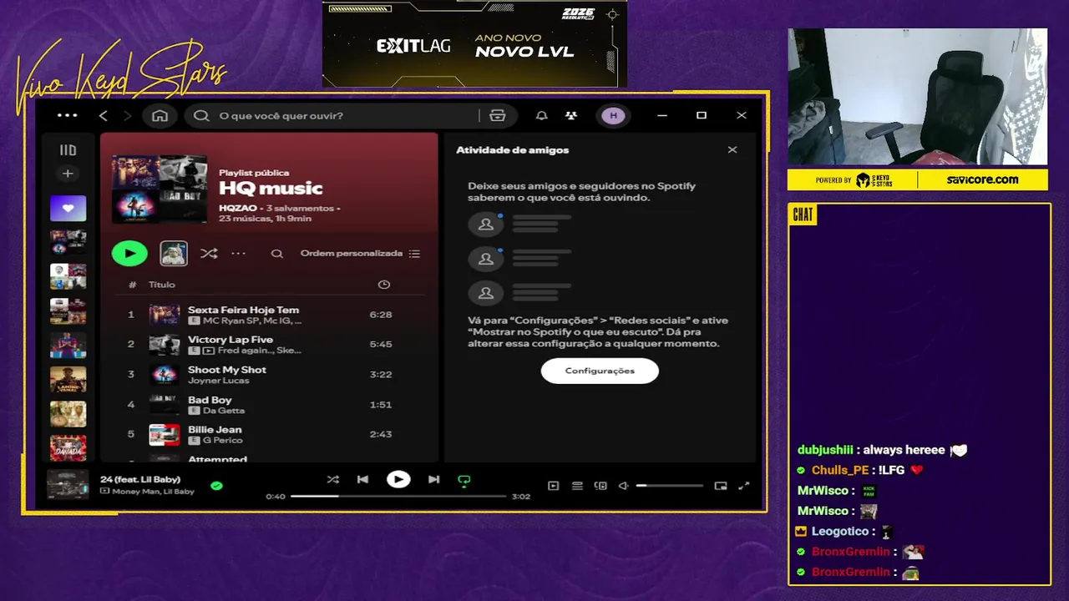Click Billie Jean track thumbnail
Viewport: 1069px width, 601px height.
pyautogui.click(x=165, y=434)
